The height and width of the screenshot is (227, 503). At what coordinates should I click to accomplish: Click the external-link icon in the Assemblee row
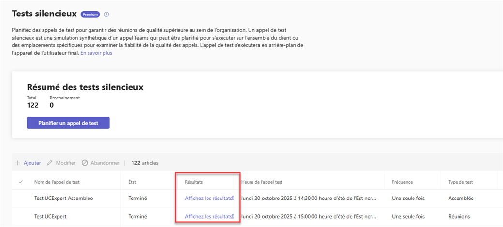tap(233, 197)
